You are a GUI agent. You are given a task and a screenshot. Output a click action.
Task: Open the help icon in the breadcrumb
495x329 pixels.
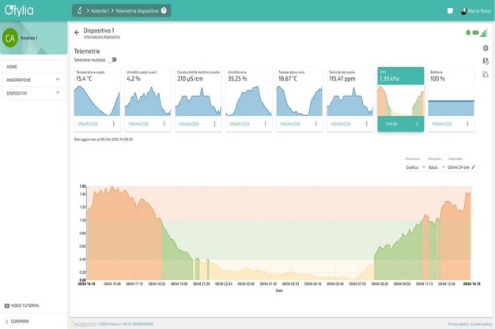(x=164, y=11)
